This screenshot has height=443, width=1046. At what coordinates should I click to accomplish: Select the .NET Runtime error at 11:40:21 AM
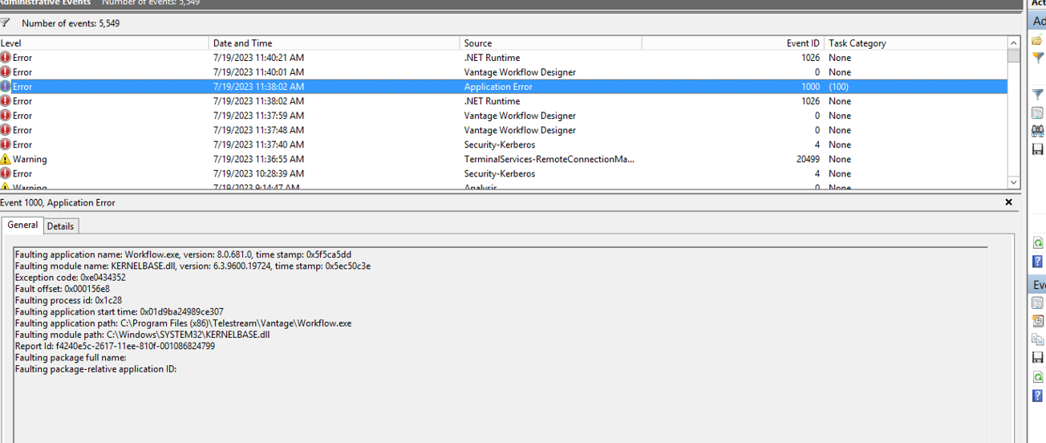click(504, 58)
